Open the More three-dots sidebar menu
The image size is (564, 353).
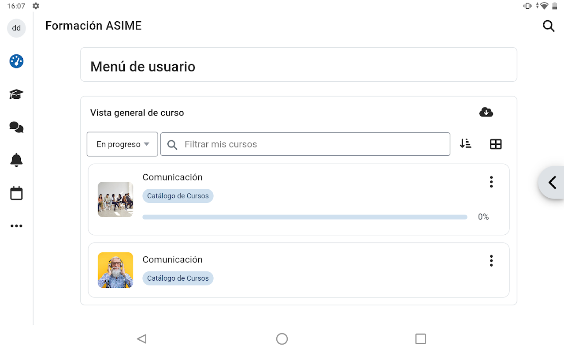(16, 226)
